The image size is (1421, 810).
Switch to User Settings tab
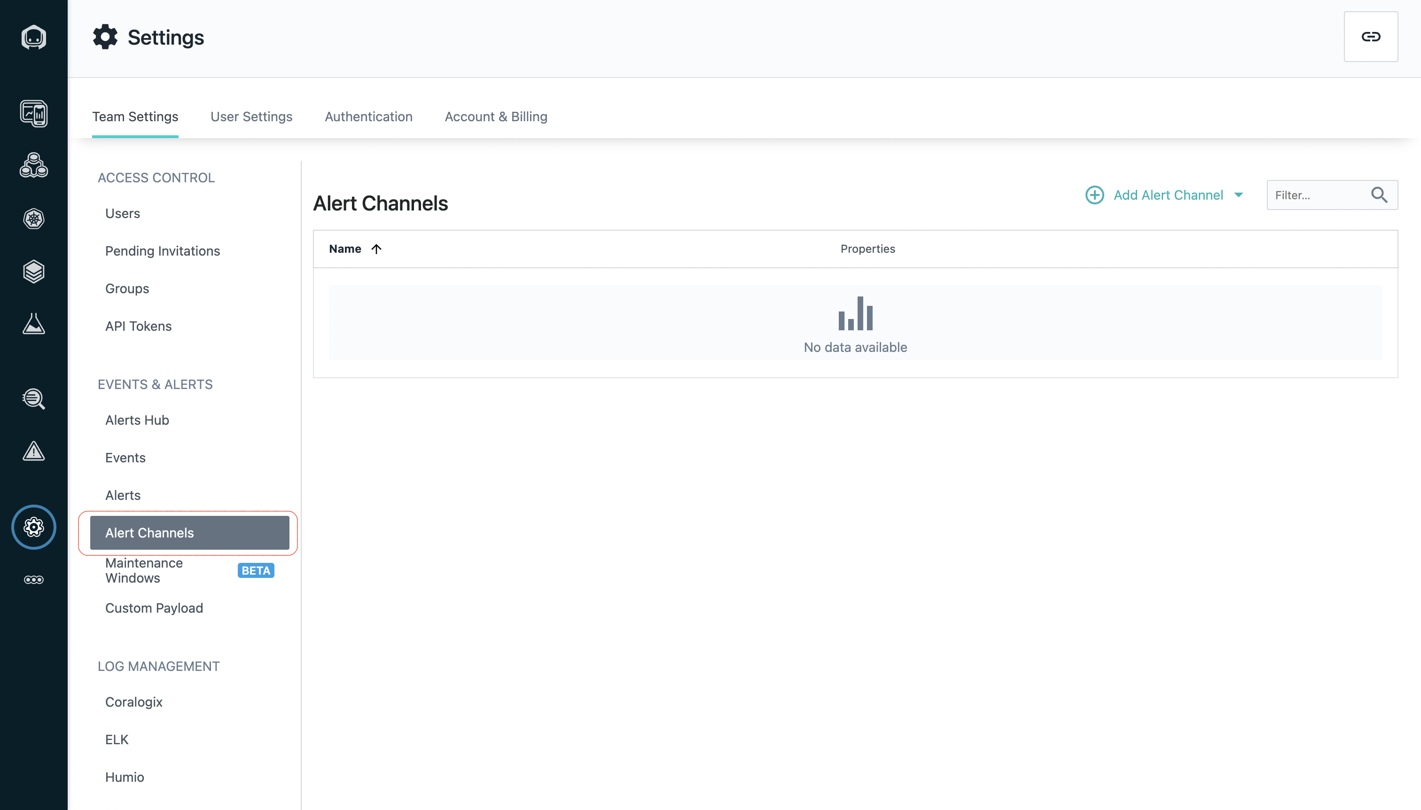coord(251,116)
